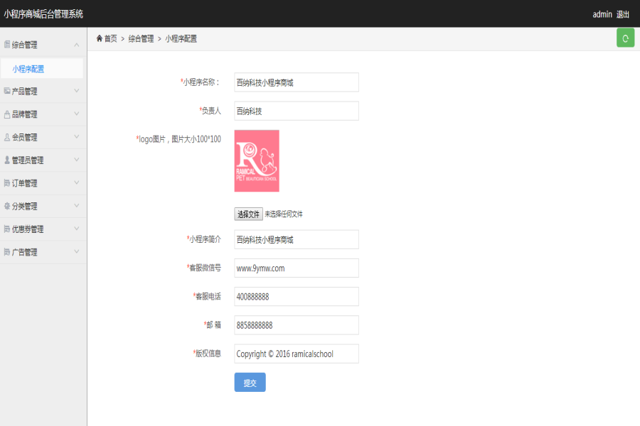Click the logo图片 size label
Viewport: 640px width, 426px height.
coord(178,139)
